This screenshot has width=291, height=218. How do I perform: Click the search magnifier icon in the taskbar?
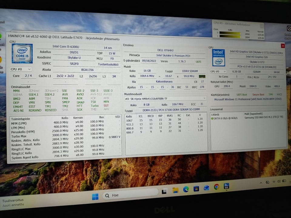[x=107, y=196]
